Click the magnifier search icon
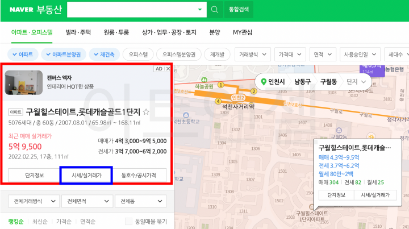 tap(214, 10)
